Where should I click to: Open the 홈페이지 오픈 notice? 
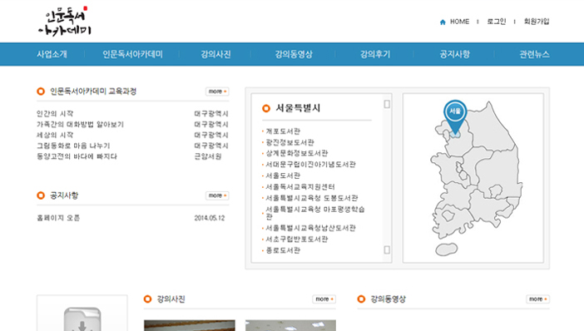58,218
